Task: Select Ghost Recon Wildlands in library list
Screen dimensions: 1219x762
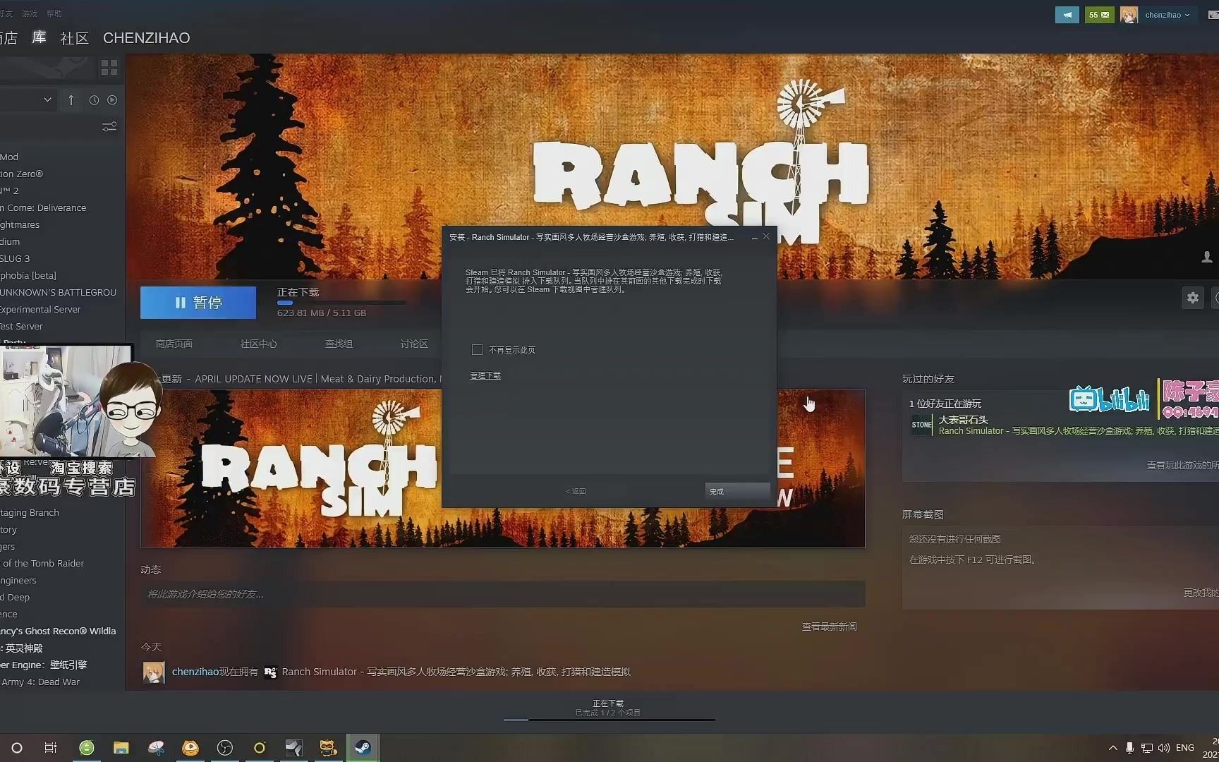Action: 58,631
